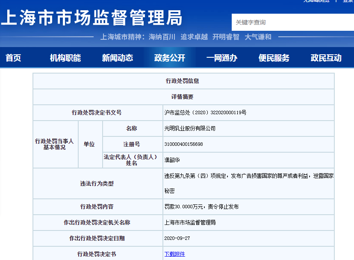Image resolution: width=354 pixels, height=260 pixels.
Task: Select company name 光明乳业股份有限公司
Action: pyautogui.click(x=190, y=128)
